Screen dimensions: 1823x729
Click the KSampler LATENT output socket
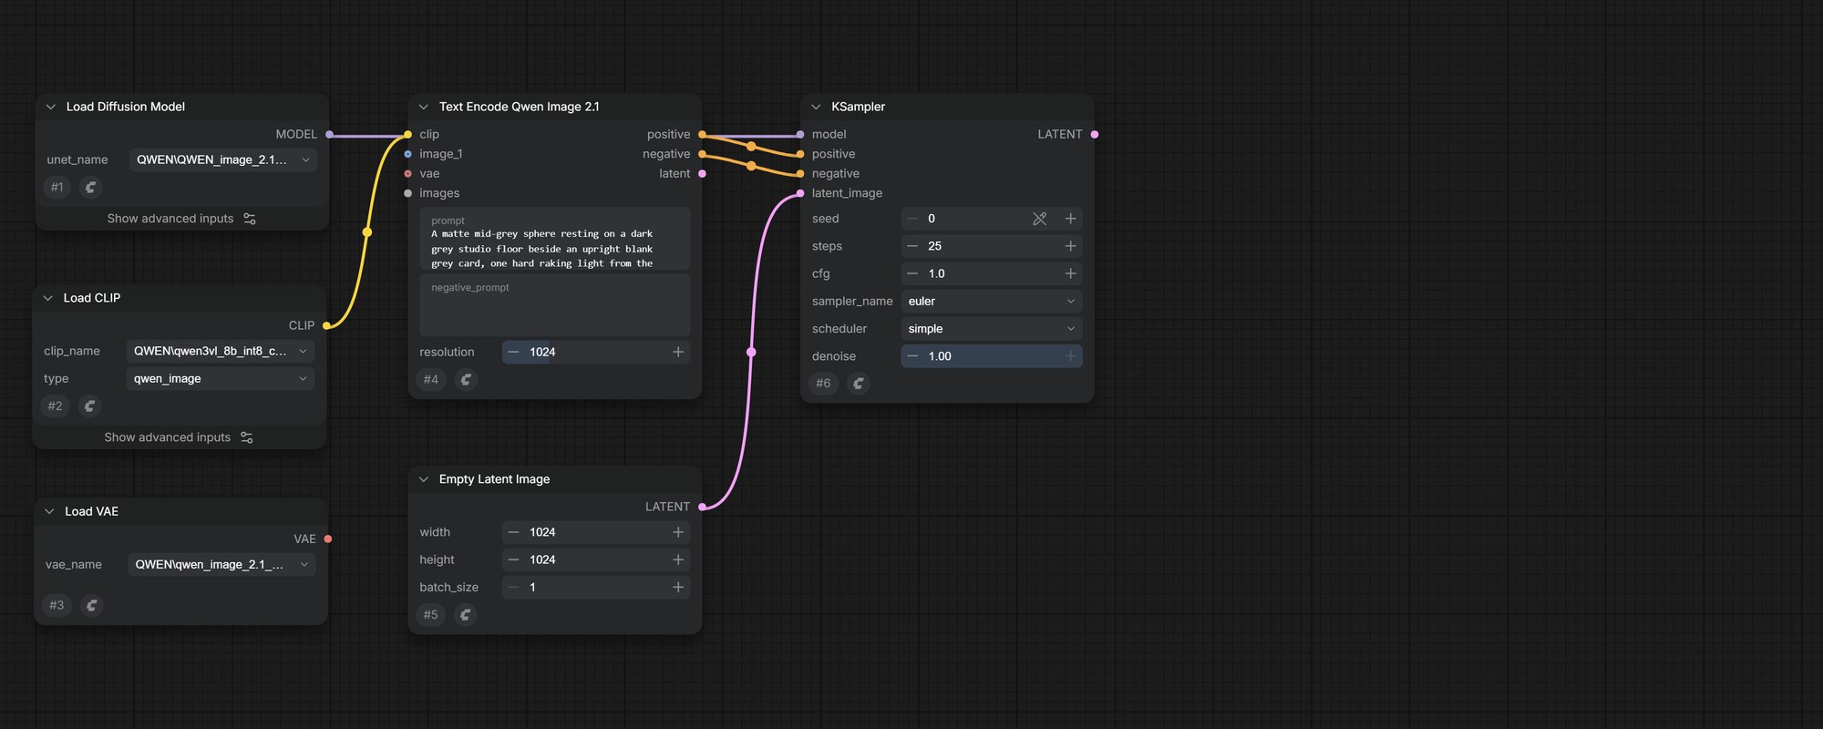(x=1095, y=134)
